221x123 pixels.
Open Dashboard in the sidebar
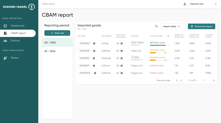click(18, 26)
